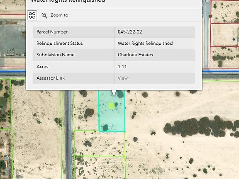The height and width of the screenshot is (179, 239).
Task: Click the Parcel Number field label
Action: (x=52, y=32)
